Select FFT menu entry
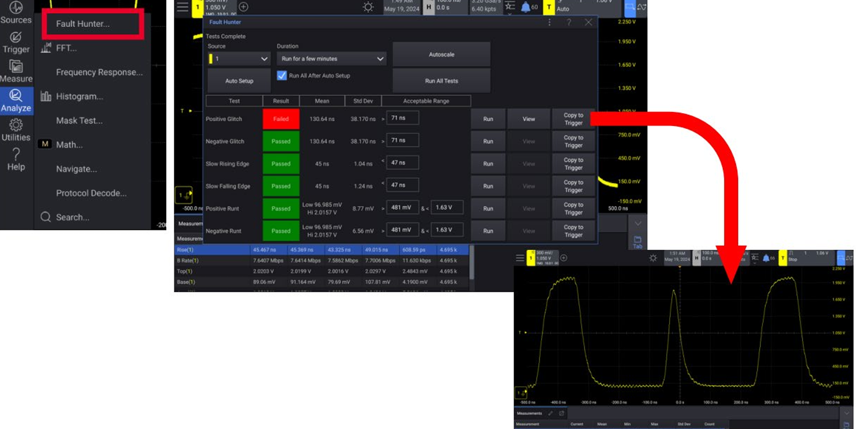Viewport: 856px width, 429px height. coord(66,48)
